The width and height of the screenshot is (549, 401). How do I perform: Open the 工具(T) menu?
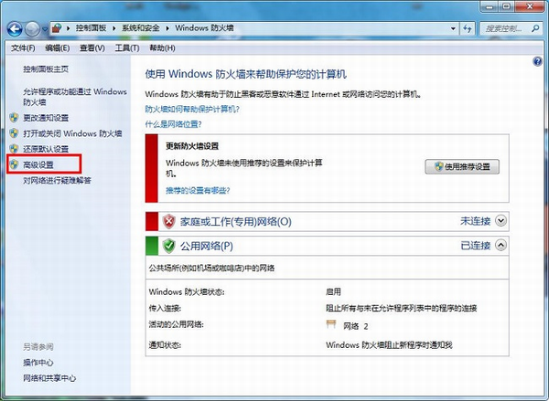(127, 47)
